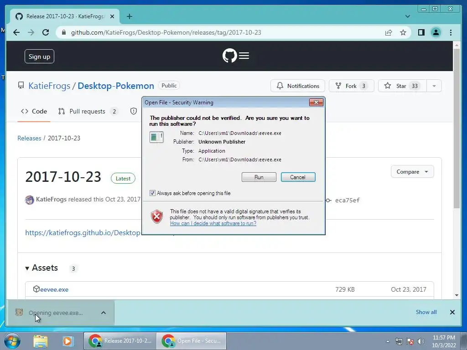
Task: Open the dropdown arrow beside Star
Action: pyautogui.click(x=434, y=86)
